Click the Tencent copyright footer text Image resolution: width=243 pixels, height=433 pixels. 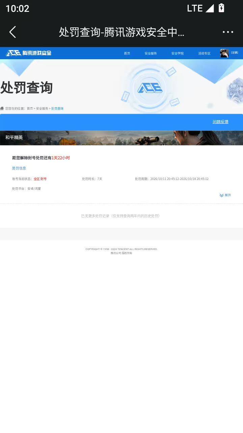pyautogui.click(x=122, y=249)
